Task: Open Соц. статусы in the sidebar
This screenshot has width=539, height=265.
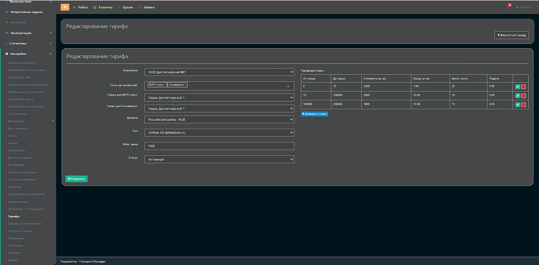Action: pyautogui.click(x=17, y=114)
